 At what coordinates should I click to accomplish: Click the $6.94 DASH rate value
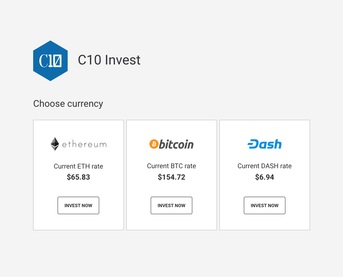265,177
